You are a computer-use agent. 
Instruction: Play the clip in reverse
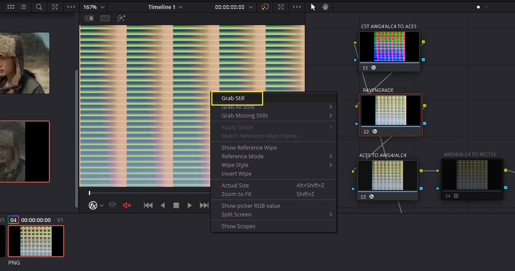point(163,205)
